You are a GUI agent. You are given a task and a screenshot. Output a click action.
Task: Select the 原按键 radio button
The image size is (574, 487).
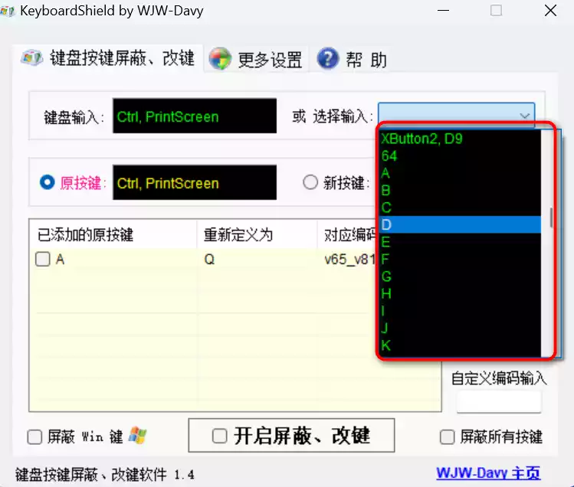click(x=48, y=182)
